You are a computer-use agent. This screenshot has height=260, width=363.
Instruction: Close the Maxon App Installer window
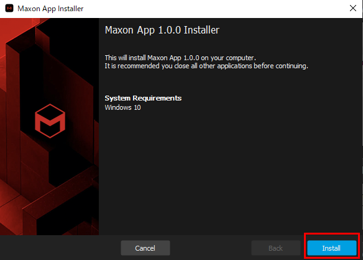click(353, 8)
